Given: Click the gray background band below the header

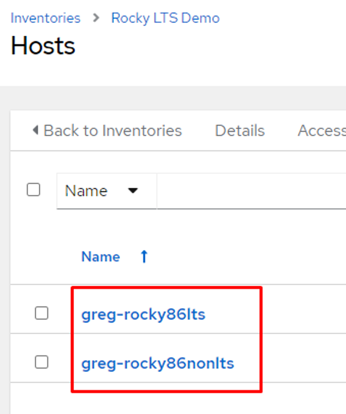Looking at the screenshot, I should coord(173,98).
